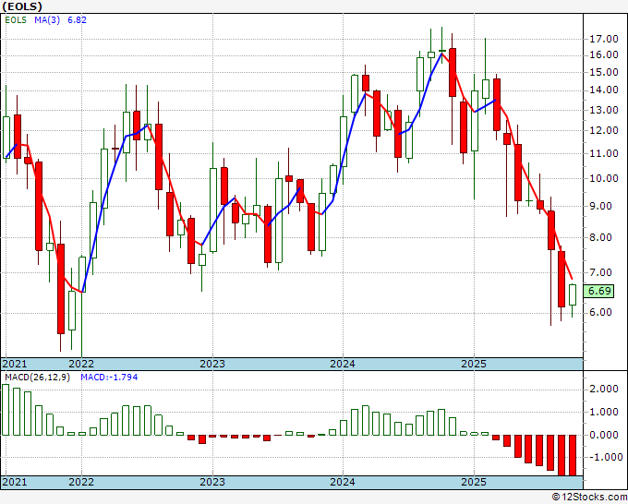Click the MACD:-1.794 value label
628x504 pixels.
pos(109,378)
